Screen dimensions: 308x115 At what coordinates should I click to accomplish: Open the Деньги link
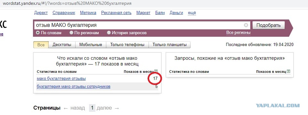[176, 13]
